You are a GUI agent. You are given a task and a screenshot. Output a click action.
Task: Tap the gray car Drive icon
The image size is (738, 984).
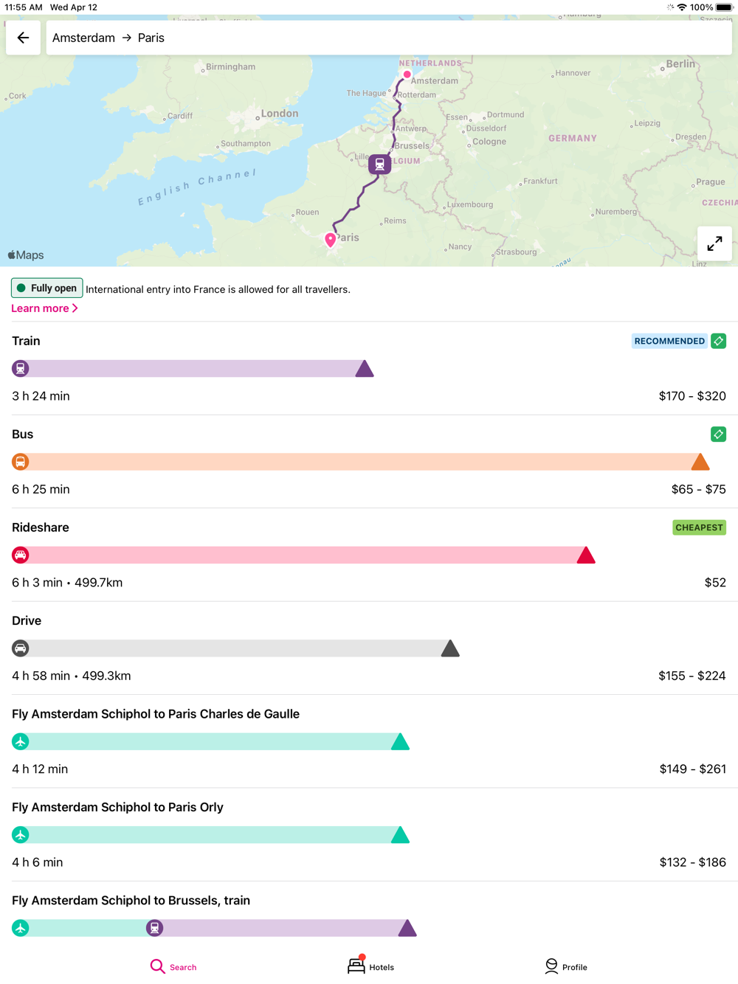click(21, 648)
